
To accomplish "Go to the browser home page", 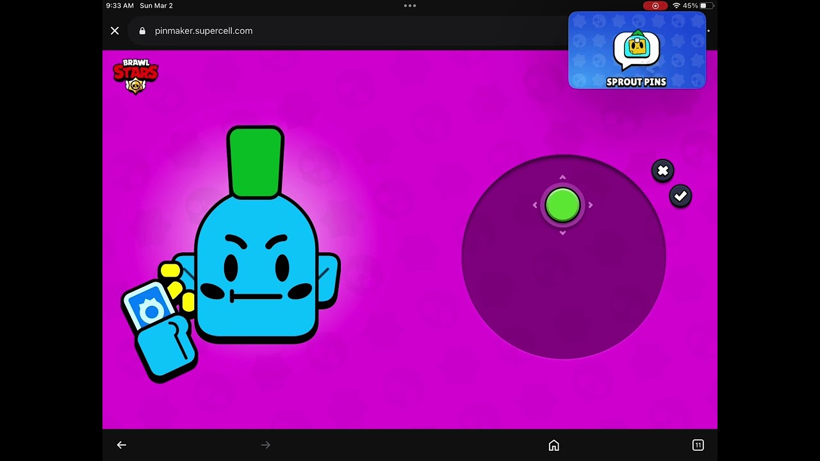I will point(554,445).
